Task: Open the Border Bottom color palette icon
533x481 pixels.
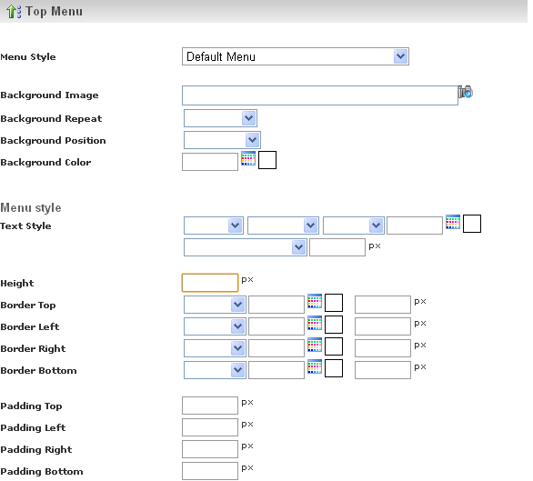Action: (x=315, y=366)
